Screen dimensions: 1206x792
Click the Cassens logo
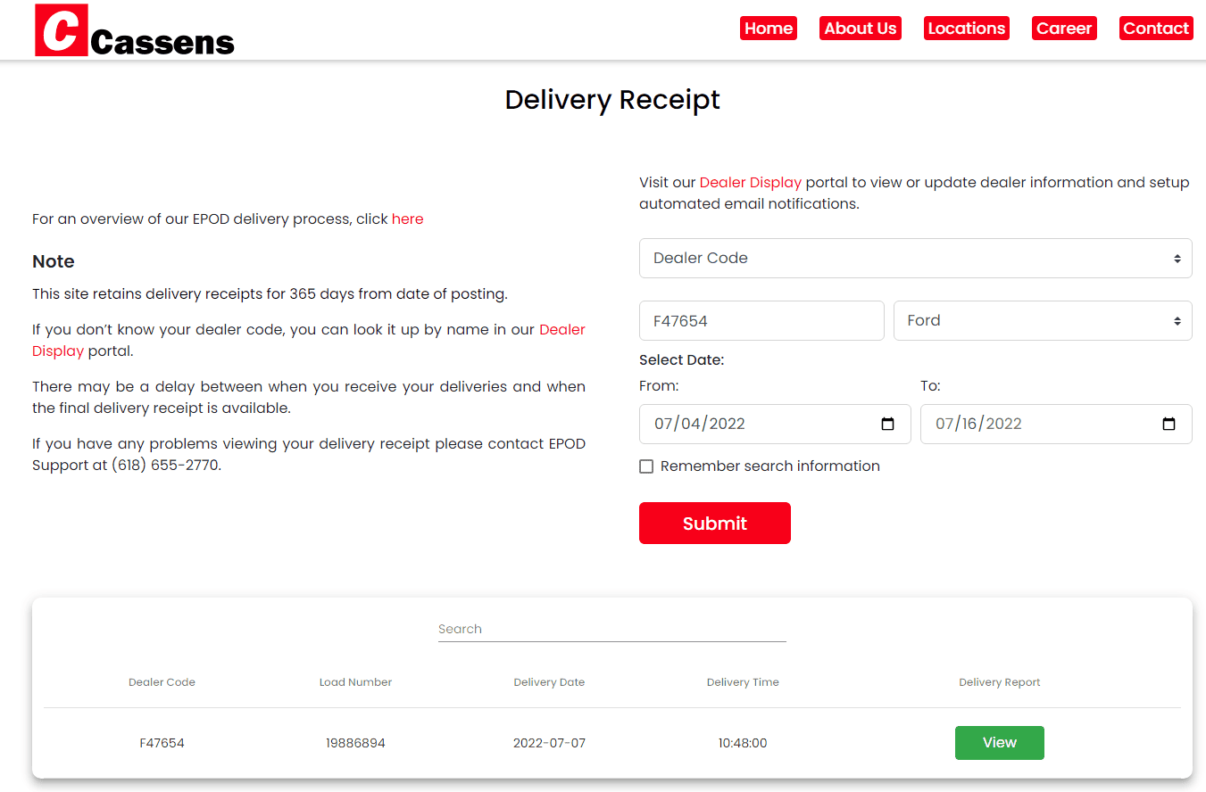tap(134, 31)
